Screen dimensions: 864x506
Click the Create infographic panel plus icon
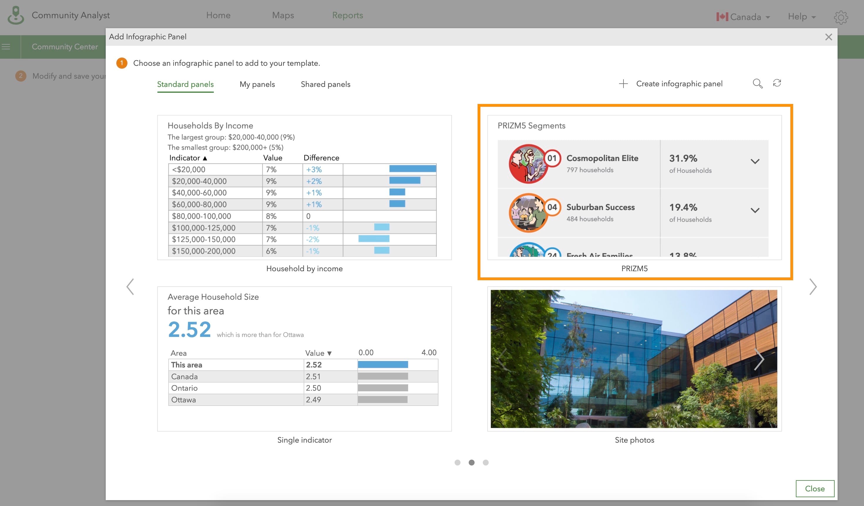click(x=623, y=83)
